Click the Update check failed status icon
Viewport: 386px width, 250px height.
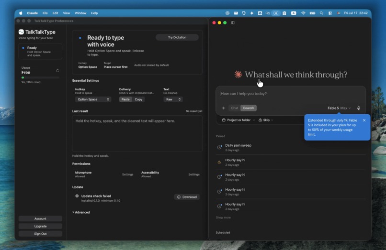(x=77, y=196)
